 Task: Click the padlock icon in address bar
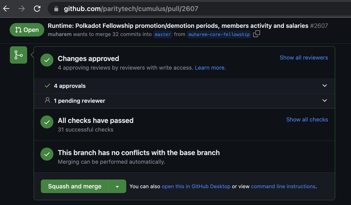pyautogui.click(x=56, y=9)
